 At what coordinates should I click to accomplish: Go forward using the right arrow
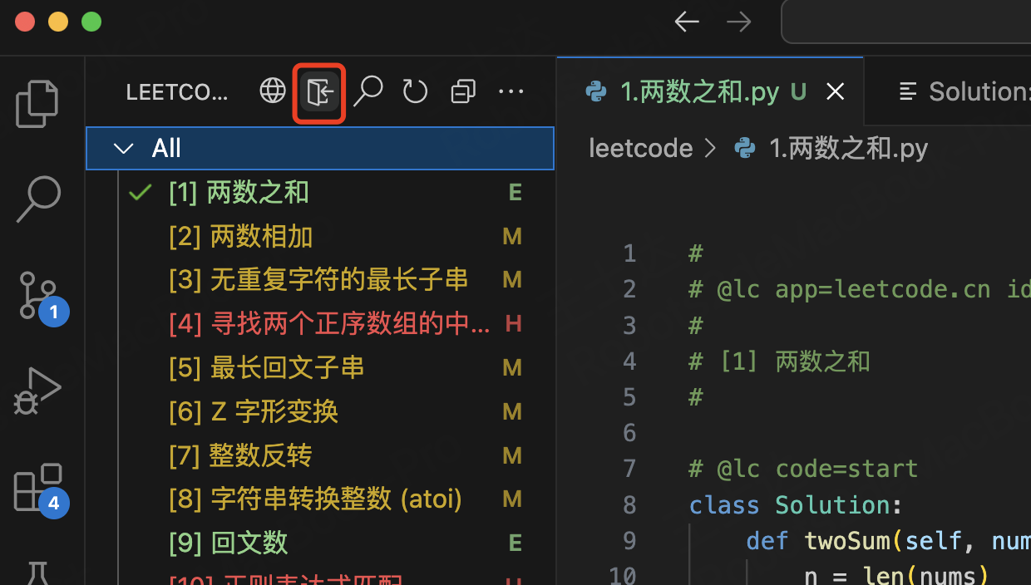pos(738,22)
